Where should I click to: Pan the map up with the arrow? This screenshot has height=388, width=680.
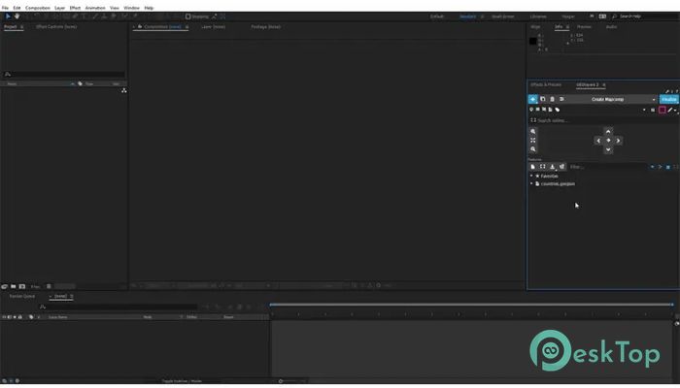(608, 131)
